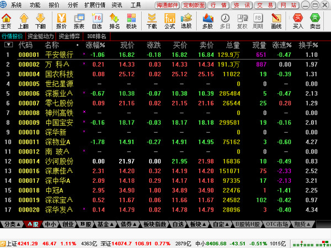
Task: Switch to the 中小 bottom tab
Action: 50,224
